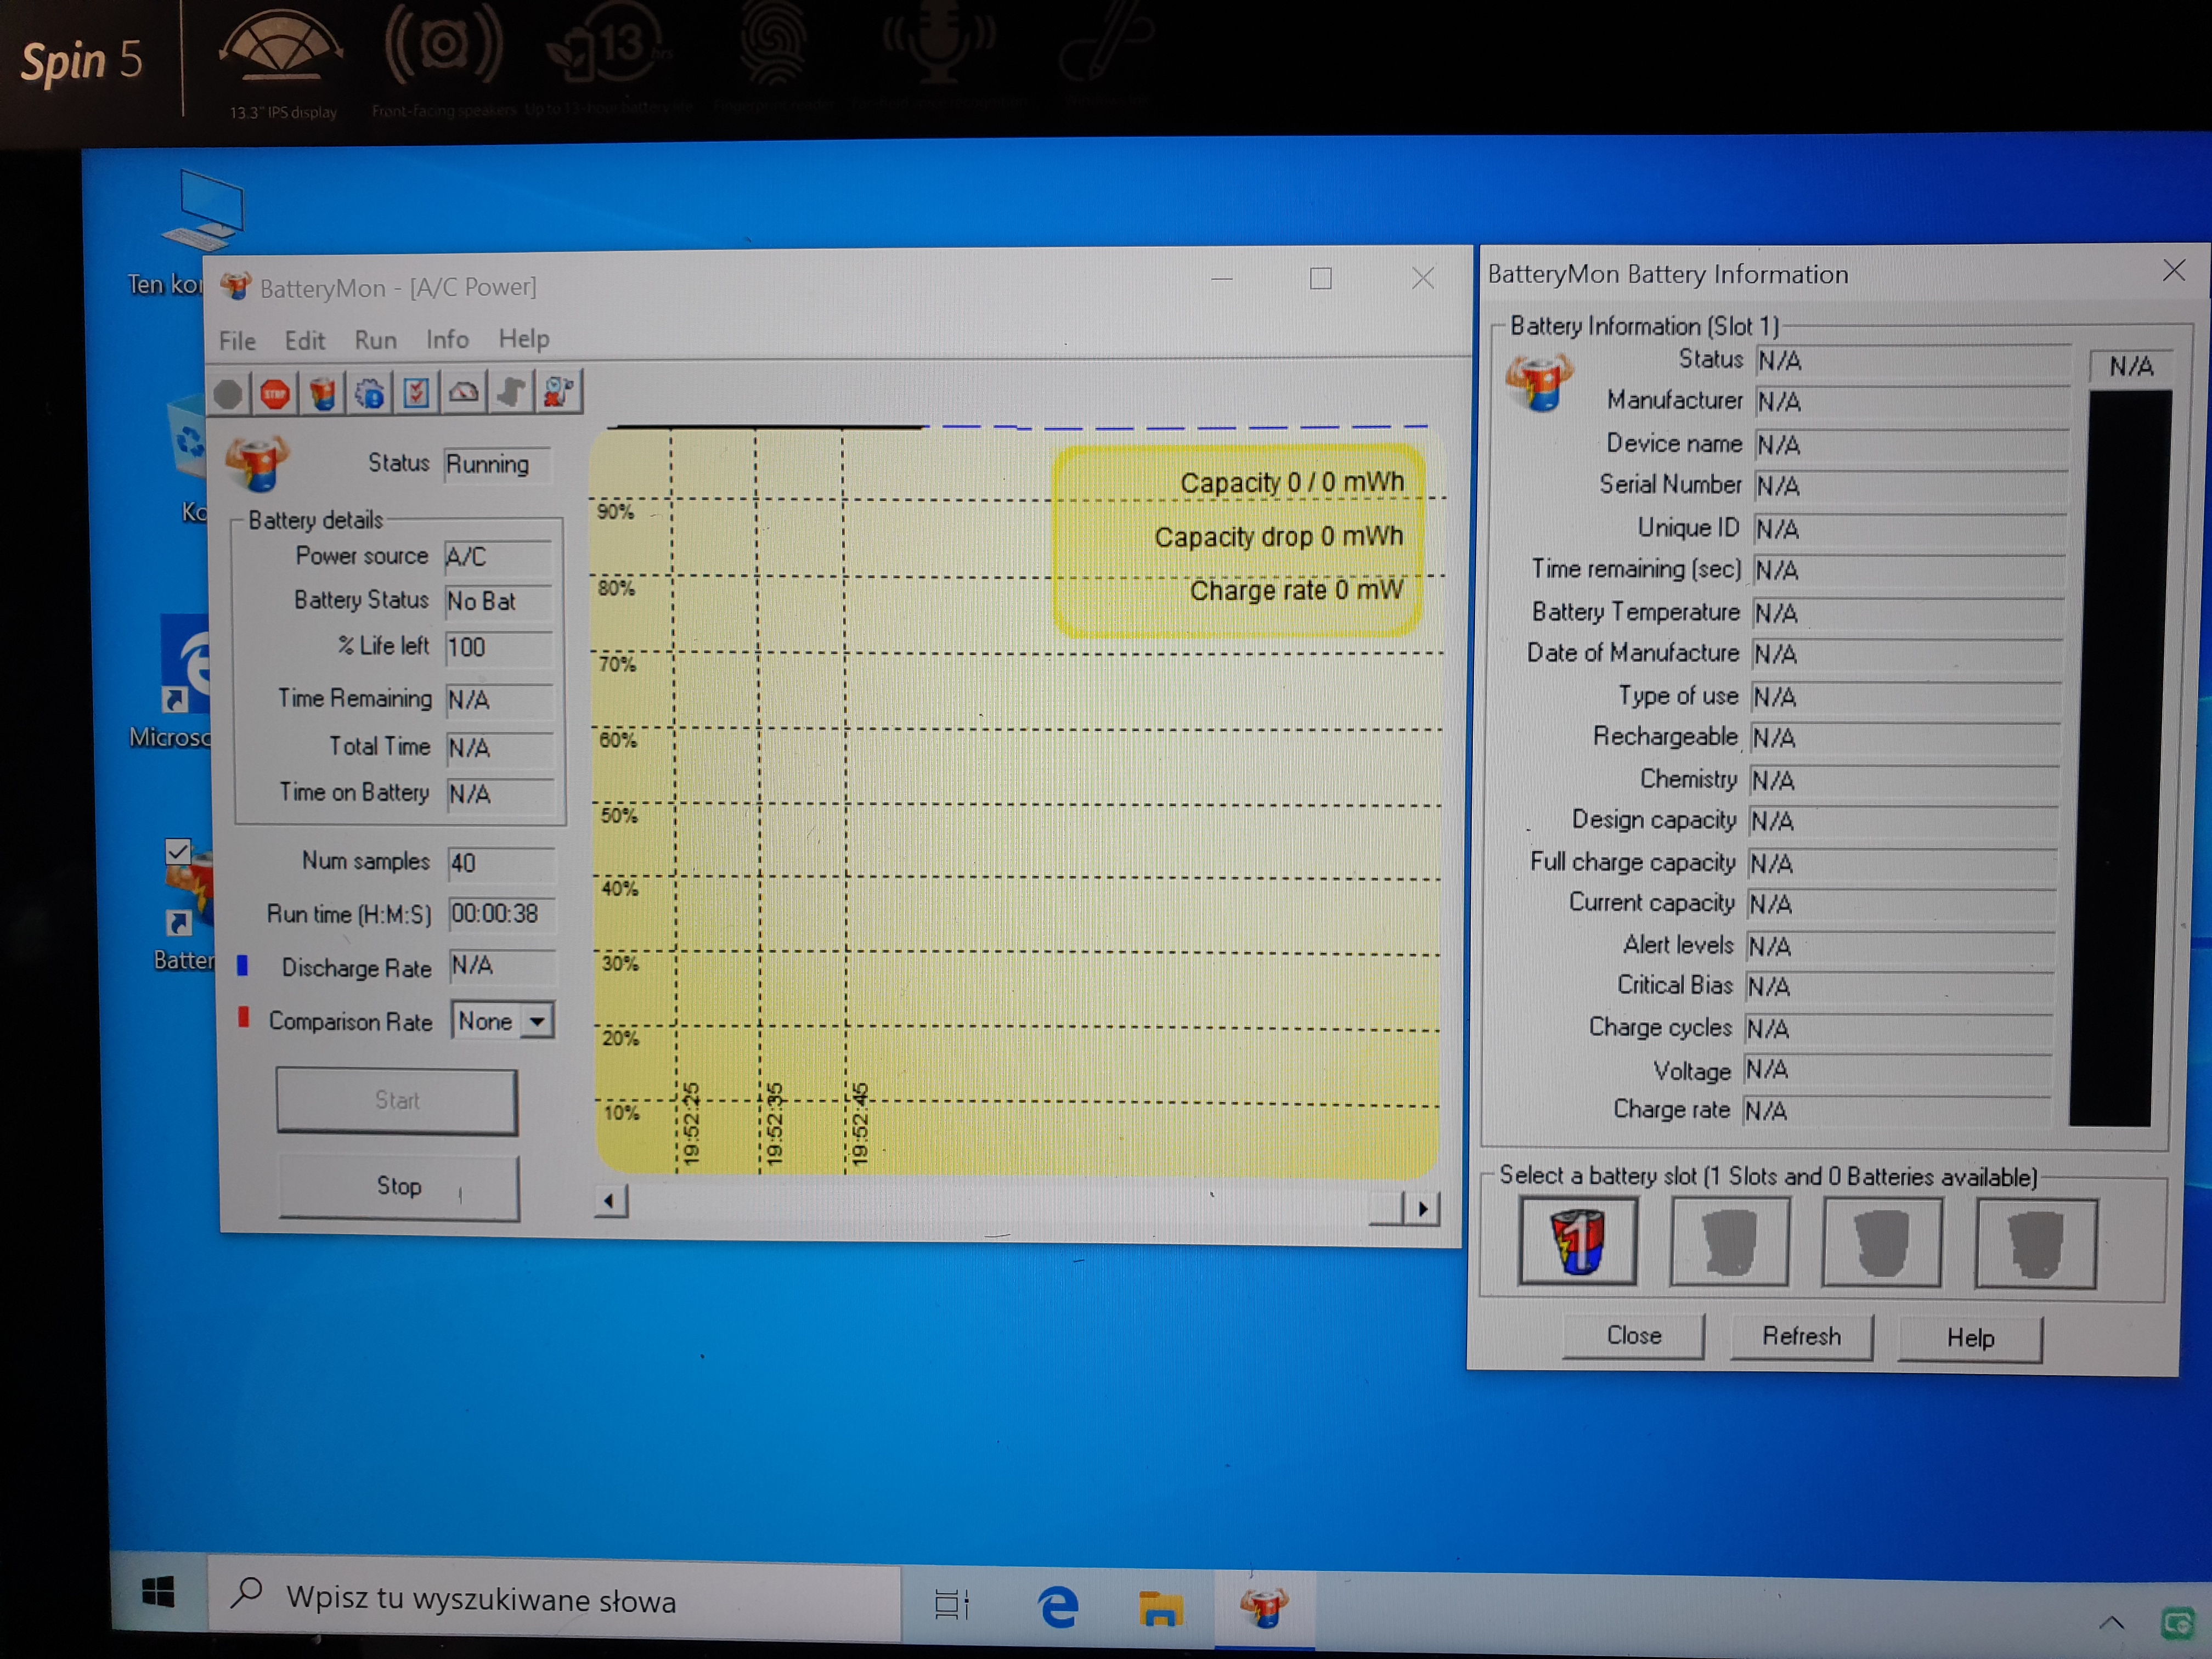Open the Run menu
The image size is (2212, 1659).
(x=375, y=340)
